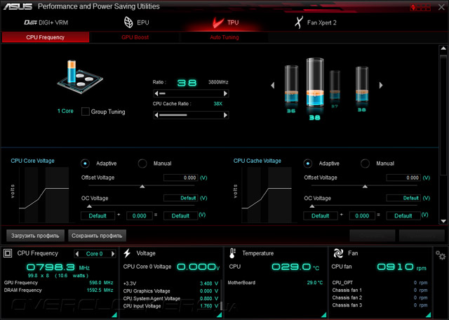449x320 pixels.
Task: Increase CPU Ratio with right arrow
Action: click(225, 93)
